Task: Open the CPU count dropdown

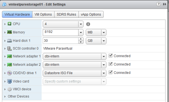Action: [63, 24]
